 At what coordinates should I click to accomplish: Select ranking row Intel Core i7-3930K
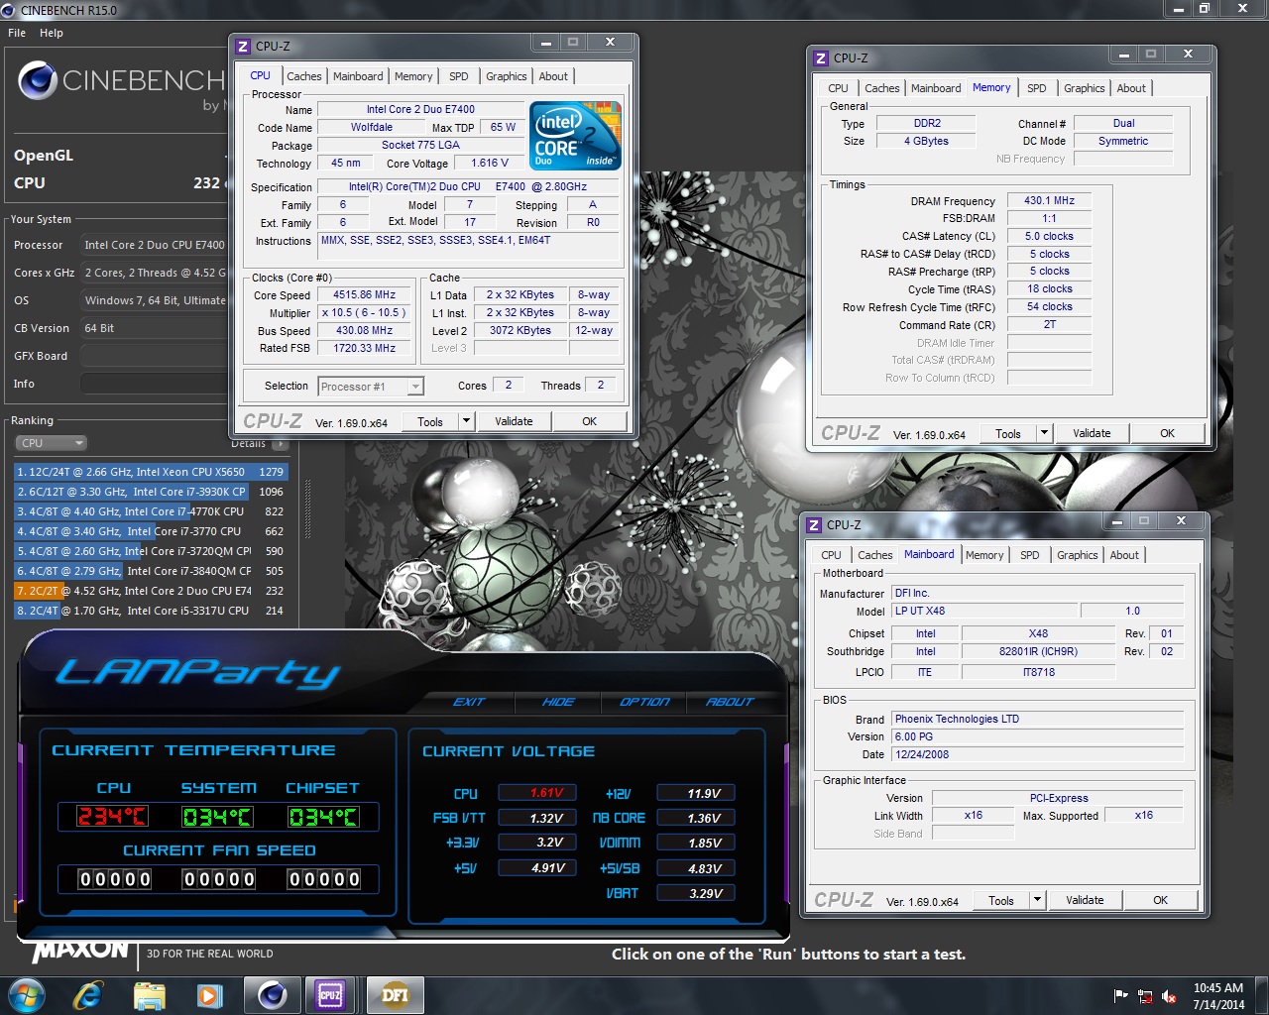[150, 492]
